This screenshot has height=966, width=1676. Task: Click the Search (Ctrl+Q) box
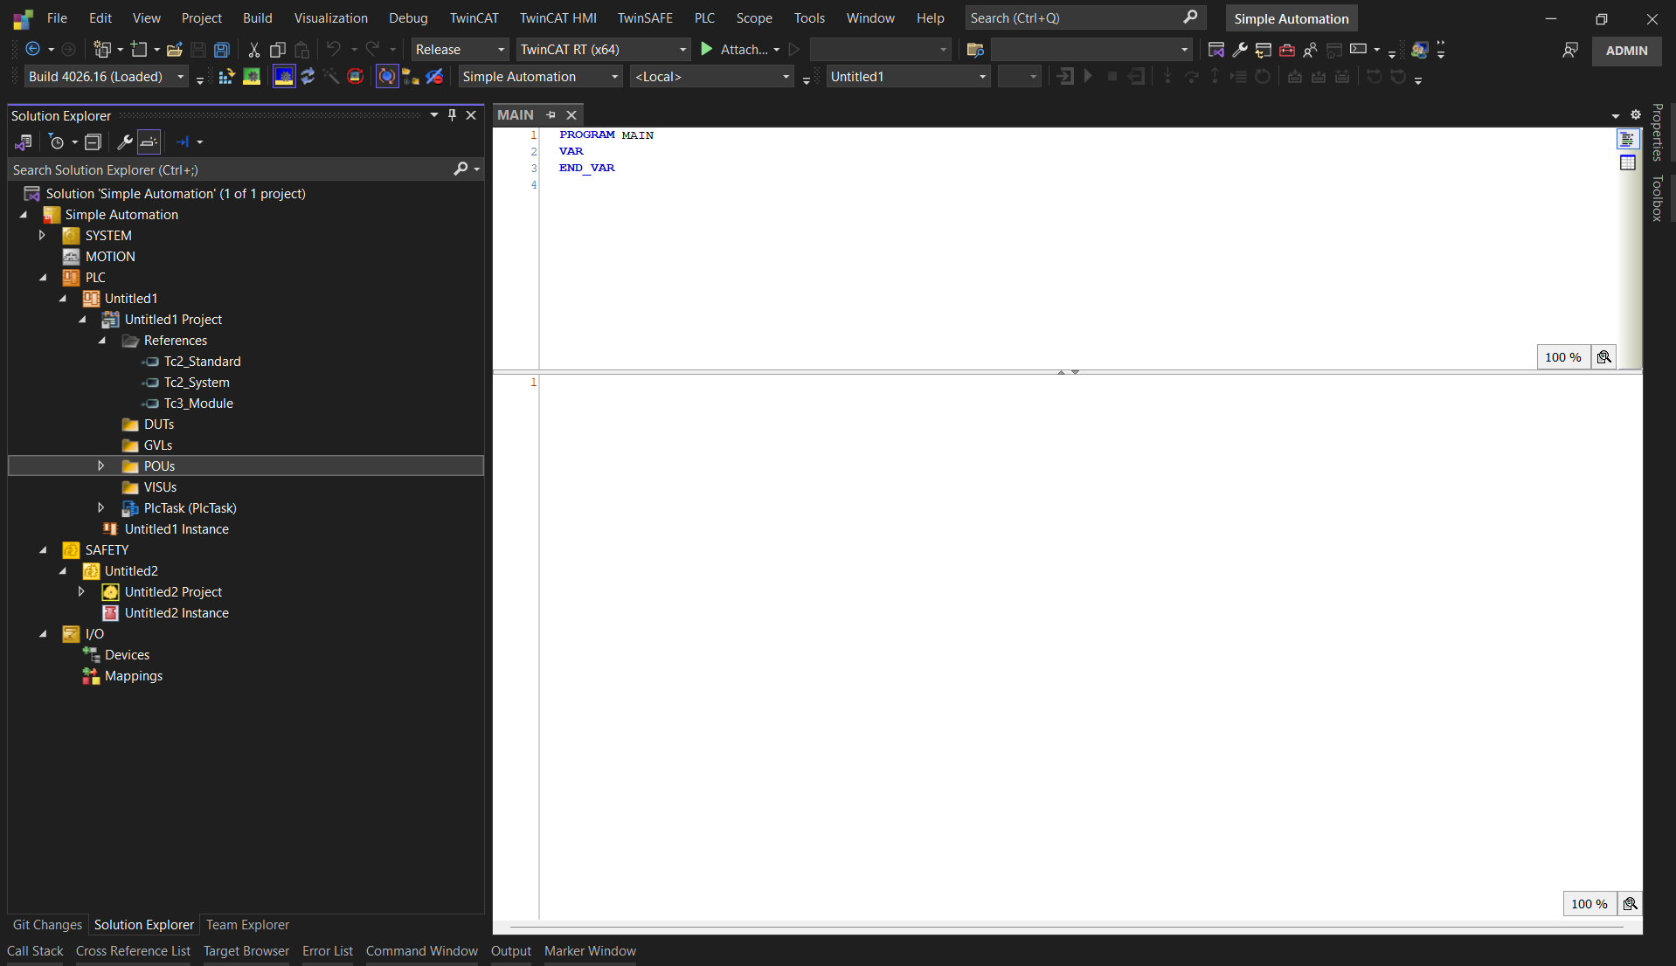1084,18
